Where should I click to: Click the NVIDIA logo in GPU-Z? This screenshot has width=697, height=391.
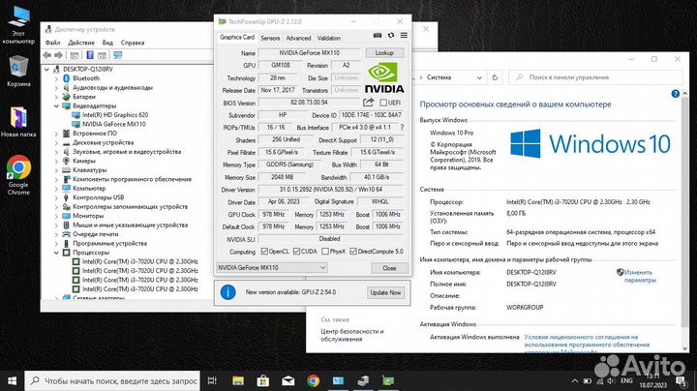point(384,78)
